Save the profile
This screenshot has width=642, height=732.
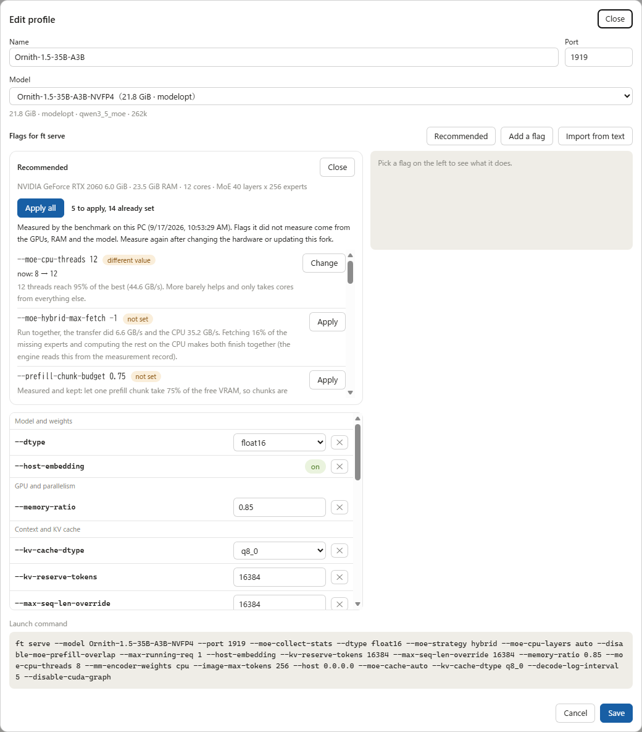(x=616, y=713)
